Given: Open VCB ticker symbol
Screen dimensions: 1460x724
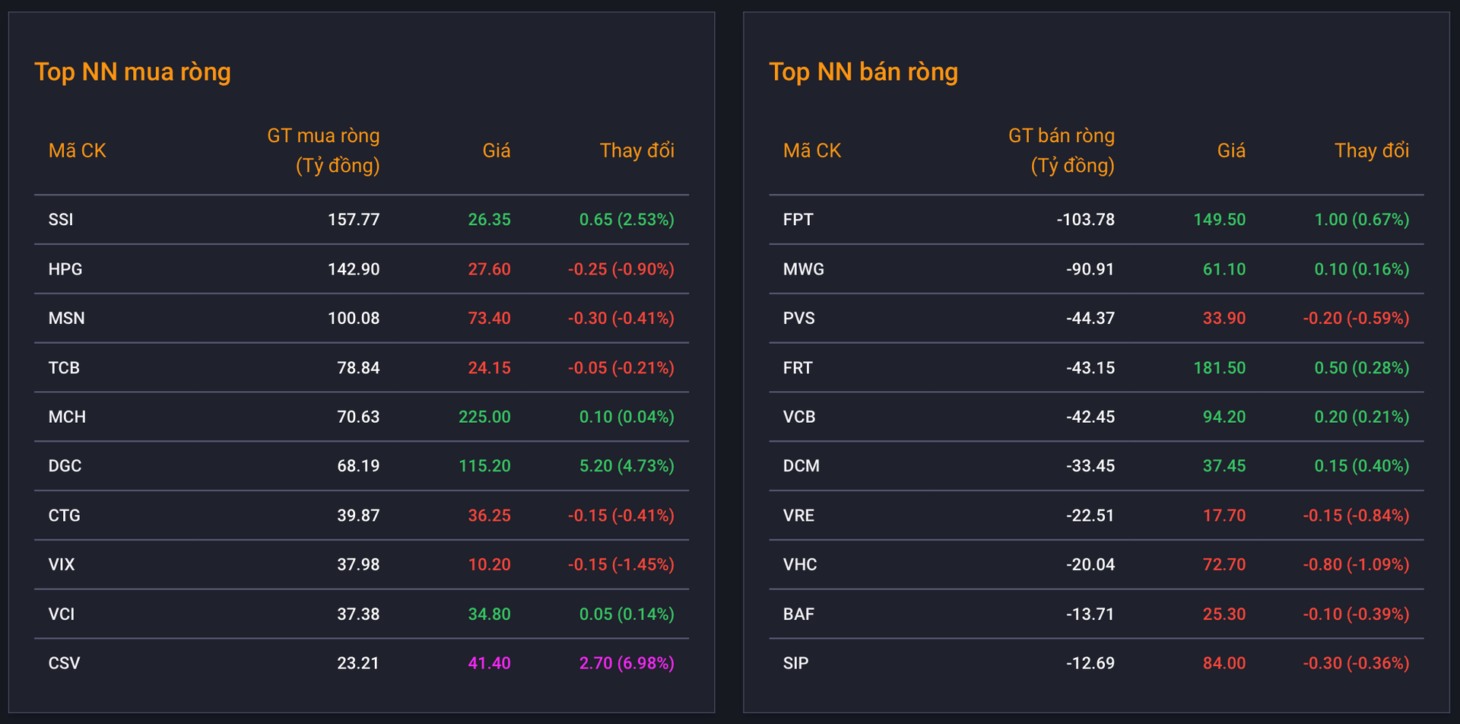Looking at the screenshot, I should click(x=799, y=417).
